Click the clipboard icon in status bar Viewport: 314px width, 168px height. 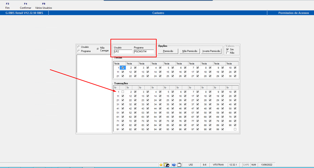[x=179, y=164]
